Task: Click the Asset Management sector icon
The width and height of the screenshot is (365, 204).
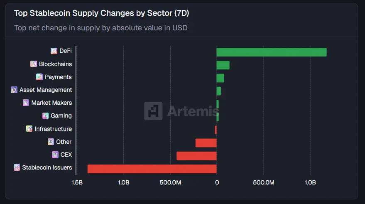Action: (x=14, y=90)
